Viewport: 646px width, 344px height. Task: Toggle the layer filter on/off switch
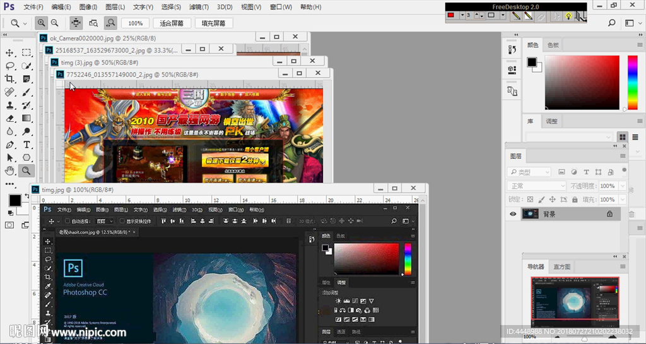[624, 170]
